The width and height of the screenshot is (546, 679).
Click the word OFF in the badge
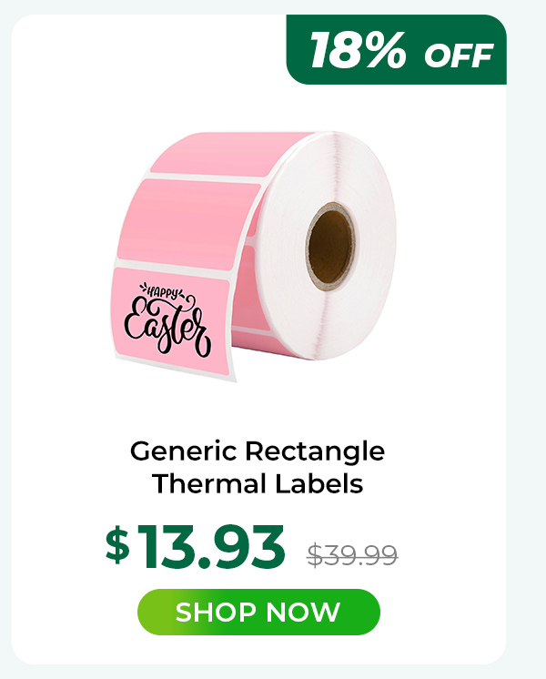pyautogui.click(x=459, y=56)
